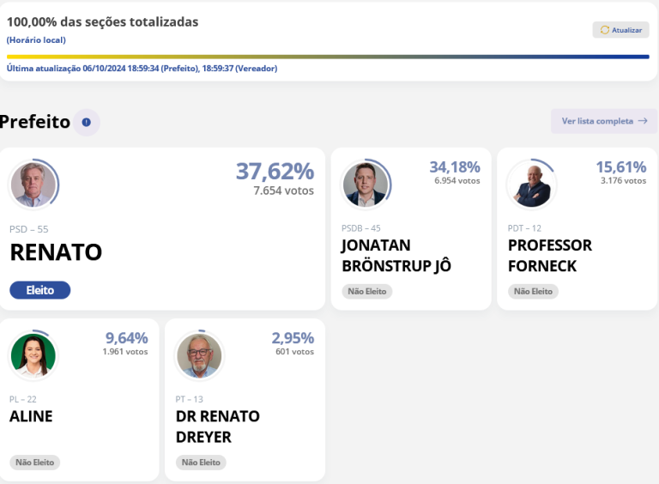Click the PSDB – 45 party label
The height and width of the screenshot is (484, 659).
point(361,228)
